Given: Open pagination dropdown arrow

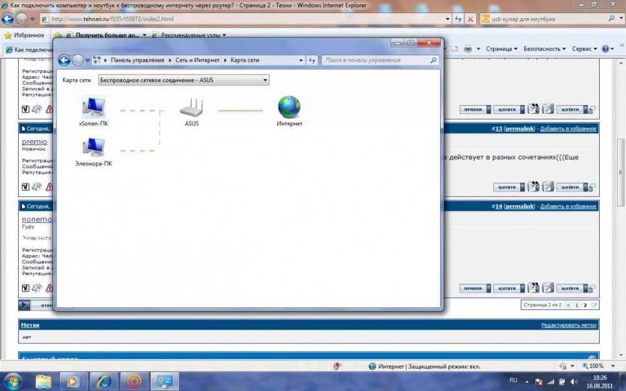Looking at the screenshot, I should click(x=594, y=305).
